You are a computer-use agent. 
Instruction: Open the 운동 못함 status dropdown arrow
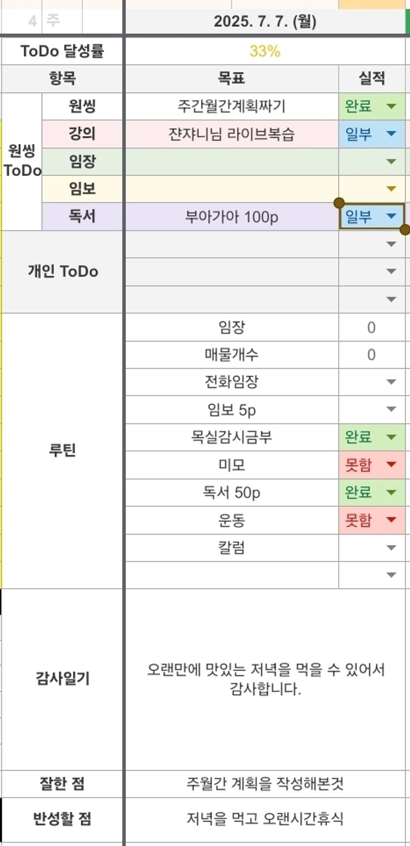coord(391,520)
